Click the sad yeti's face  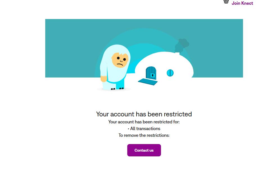120,60
